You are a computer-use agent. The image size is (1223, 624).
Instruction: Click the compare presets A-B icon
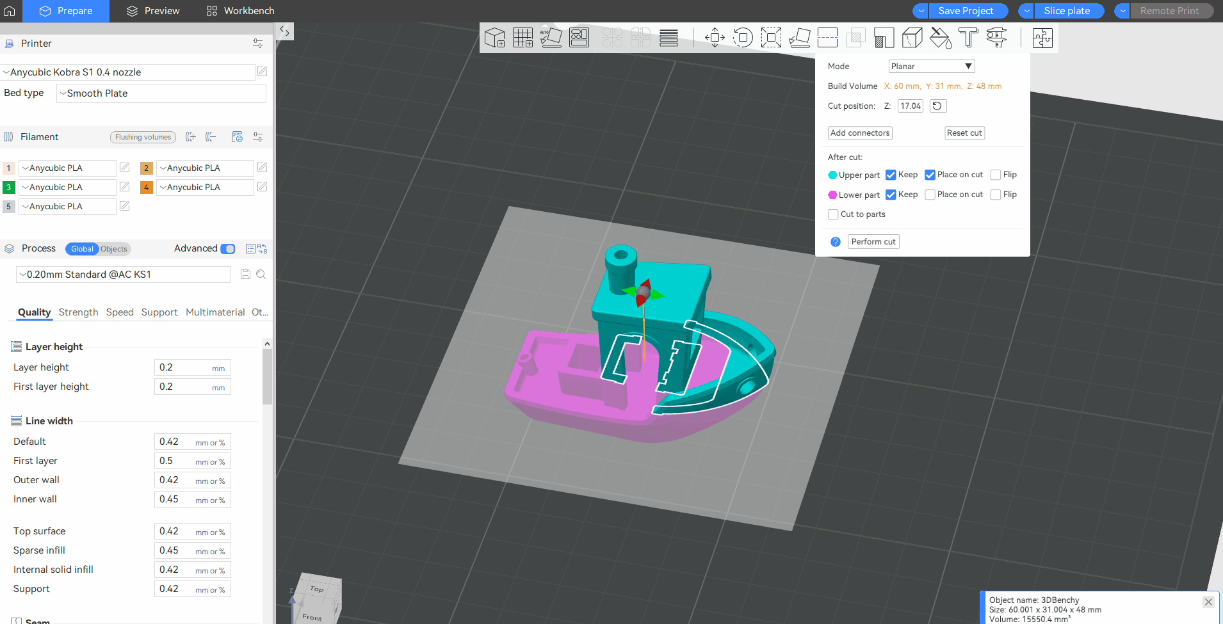tap(262, 249)
